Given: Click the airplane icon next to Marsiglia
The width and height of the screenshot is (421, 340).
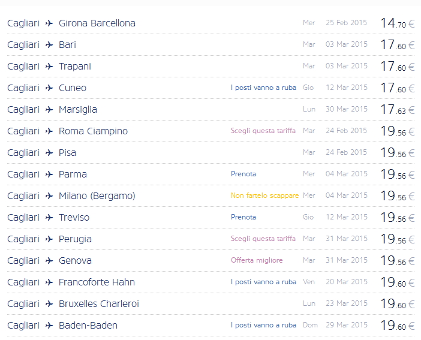Looking at the screenshot, I should (x=49, y=110).
